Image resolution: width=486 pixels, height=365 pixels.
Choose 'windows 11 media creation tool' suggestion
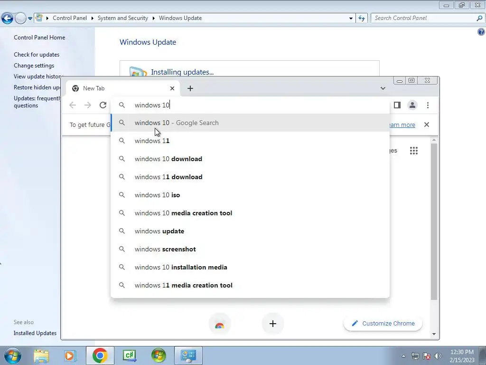tap(250, 285)
